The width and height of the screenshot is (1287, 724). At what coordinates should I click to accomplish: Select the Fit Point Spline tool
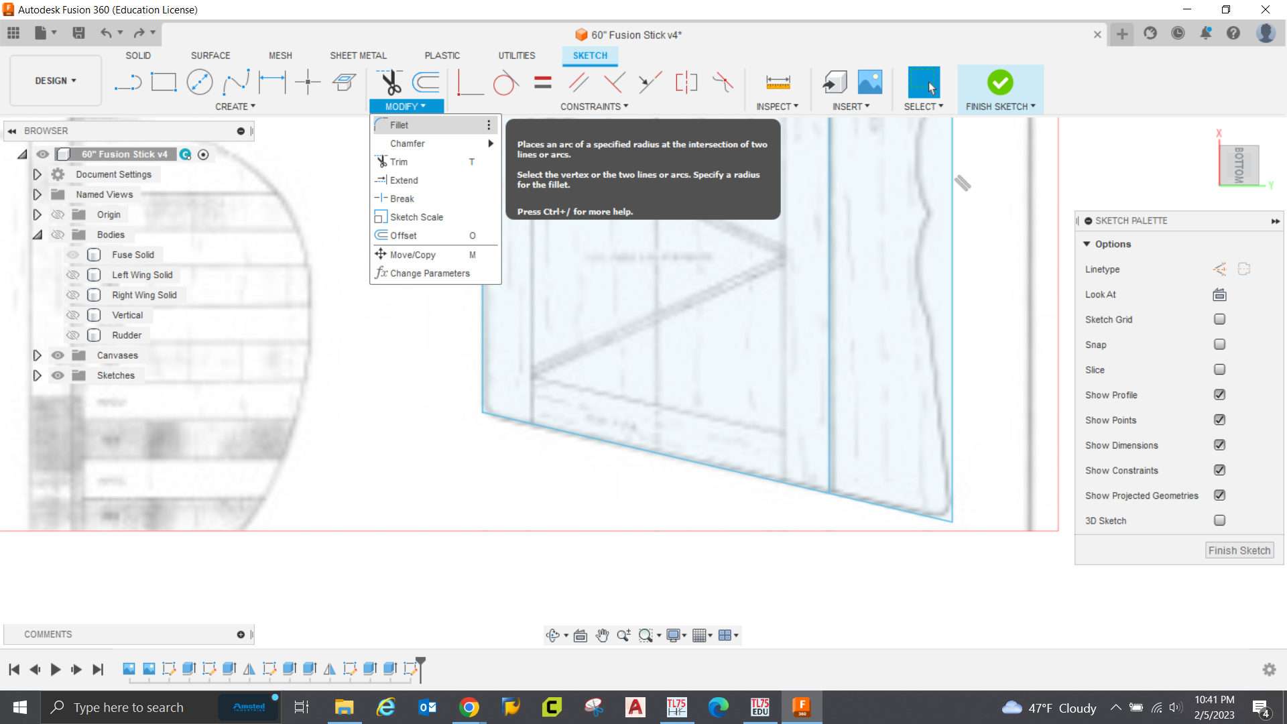236,82
